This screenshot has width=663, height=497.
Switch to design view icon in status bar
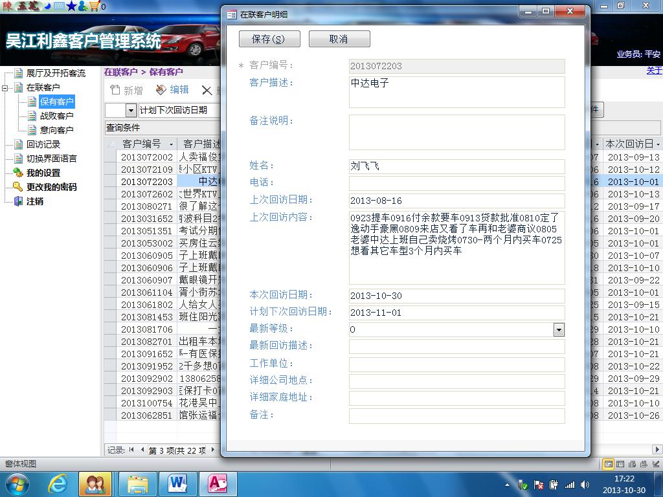(656, 464)
